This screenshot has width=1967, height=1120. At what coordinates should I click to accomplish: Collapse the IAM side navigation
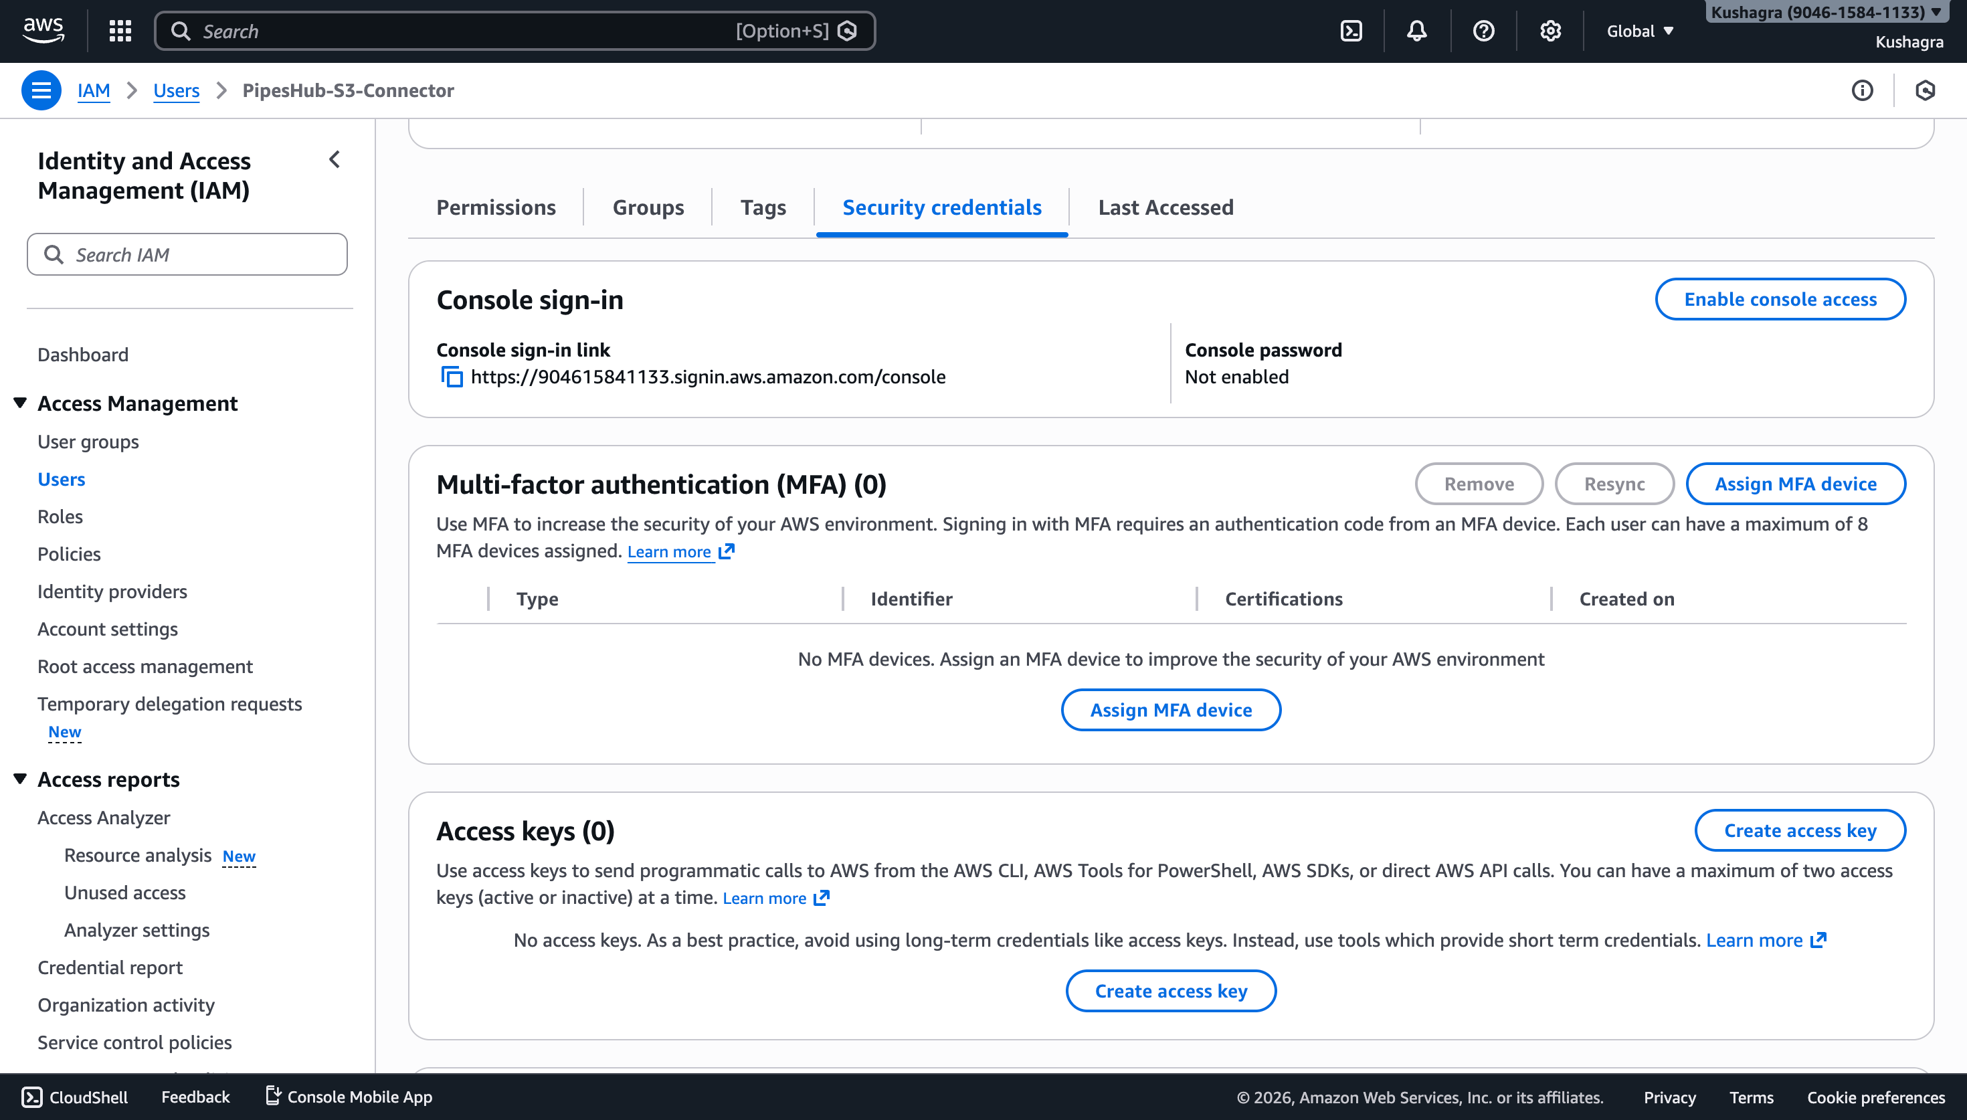tap(335, 160)
